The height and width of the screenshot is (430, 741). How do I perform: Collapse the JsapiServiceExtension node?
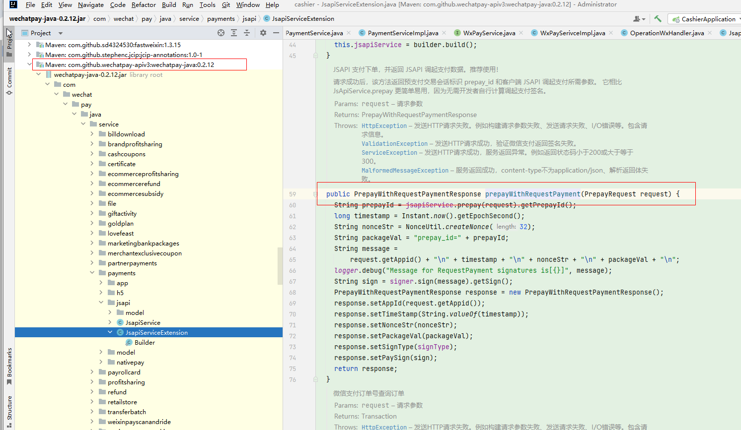coord(110,332)
